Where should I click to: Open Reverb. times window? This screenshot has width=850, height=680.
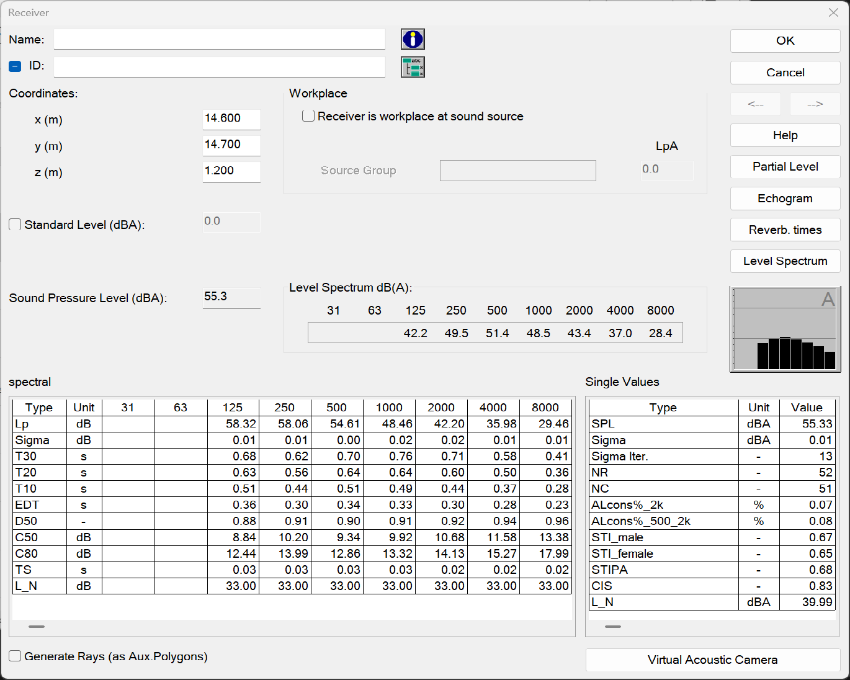point(785,230)
